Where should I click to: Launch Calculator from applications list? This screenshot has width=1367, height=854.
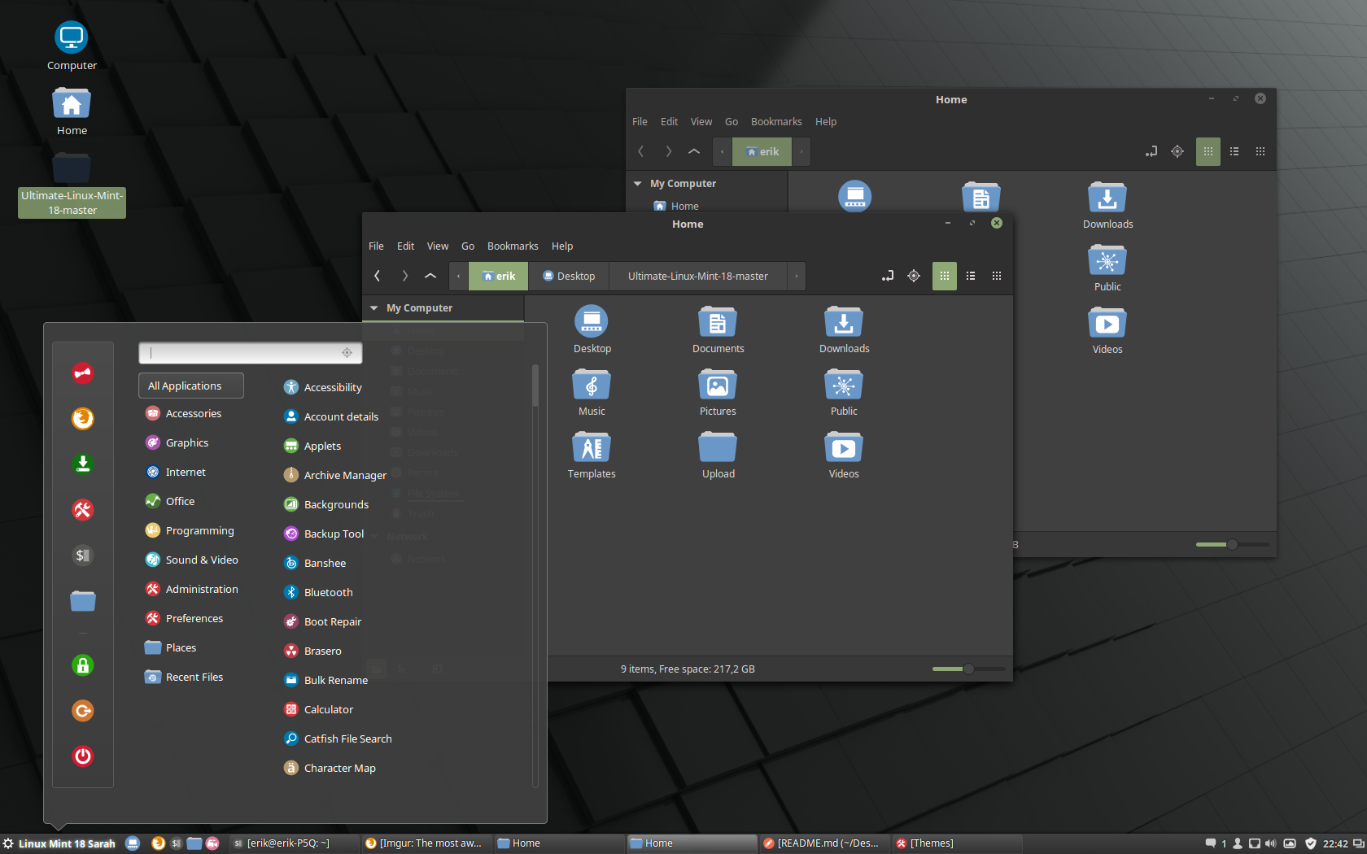(328, 709)
